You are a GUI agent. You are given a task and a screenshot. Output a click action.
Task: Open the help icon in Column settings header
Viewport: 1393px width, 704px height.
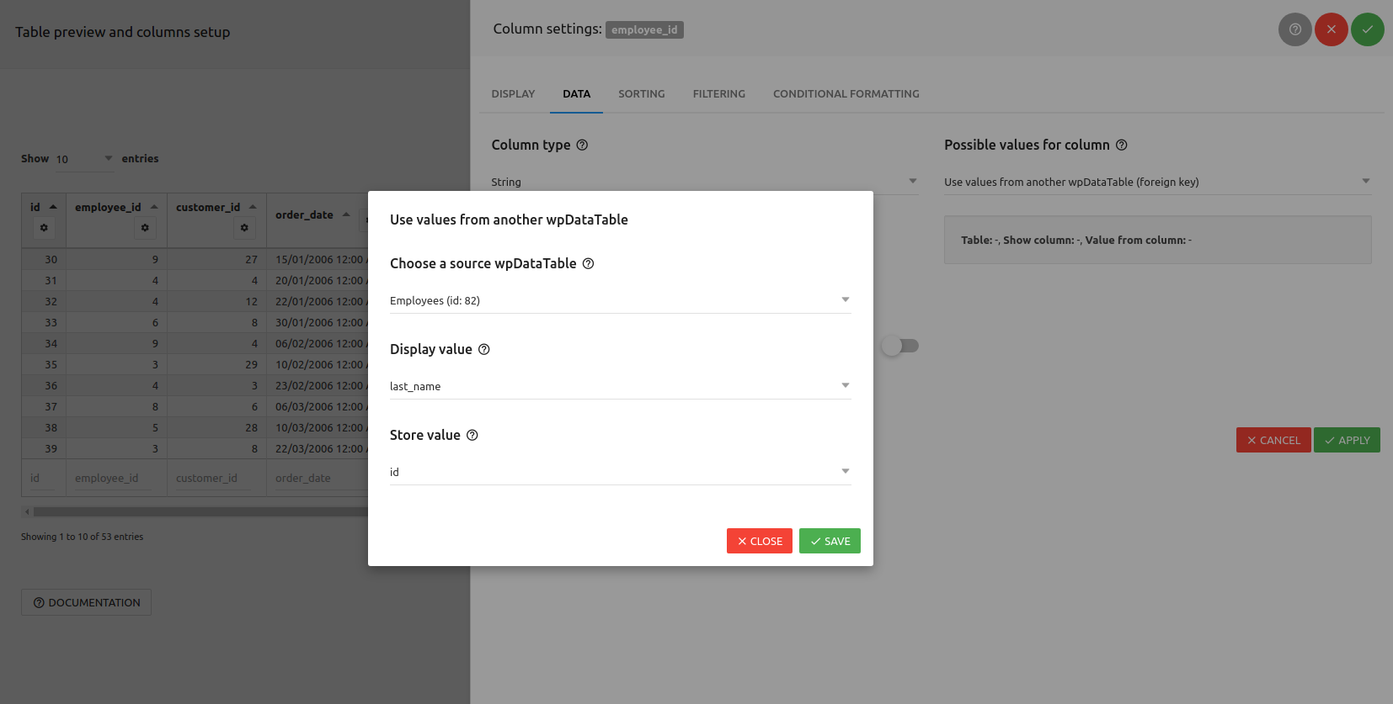(x=1295, y=29)
